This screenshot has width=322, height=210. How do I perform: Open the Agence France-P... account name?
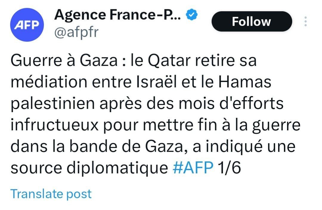[118, 15]
